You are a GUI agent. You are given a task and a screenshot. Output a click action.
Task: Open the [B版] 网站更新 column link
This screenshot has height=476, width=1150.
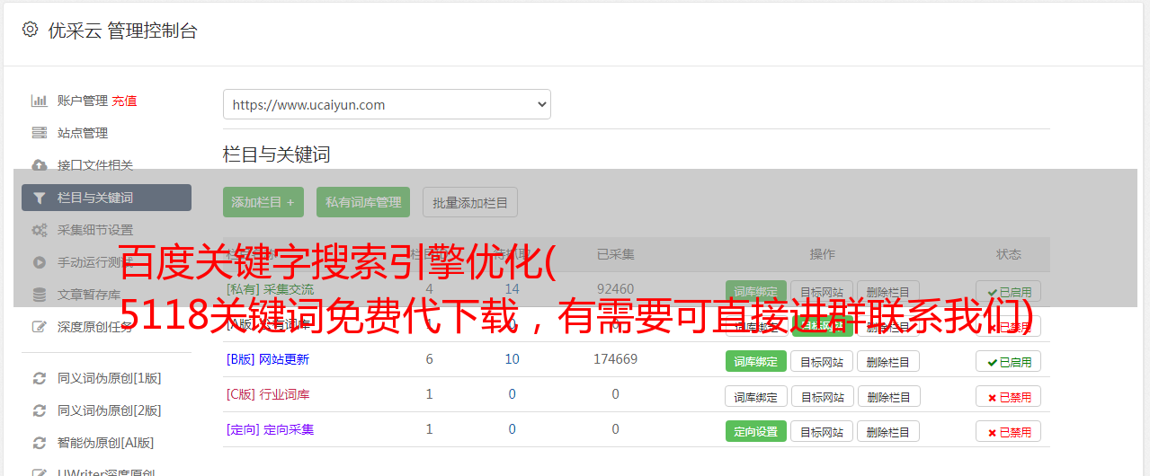[268, 359]
